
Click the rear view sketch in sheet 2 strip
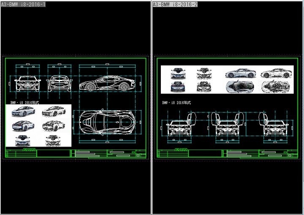(204, 87)
